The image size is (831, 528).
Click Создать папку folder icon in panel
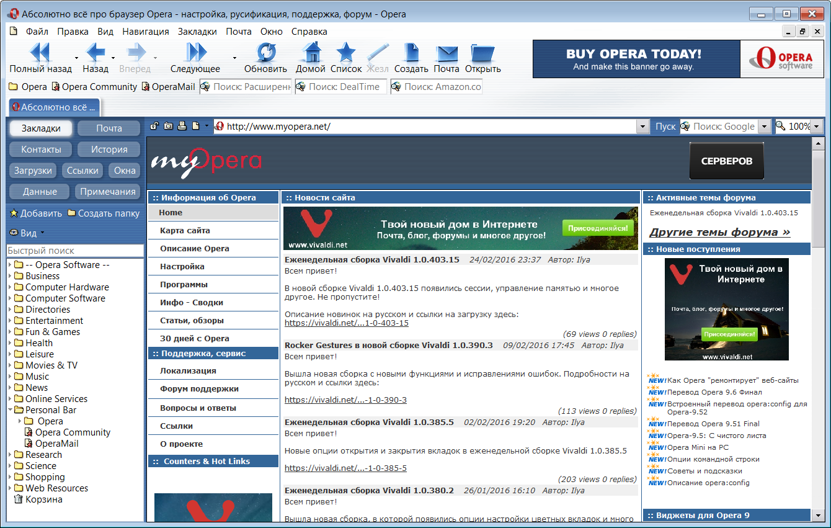coord(72,213)
